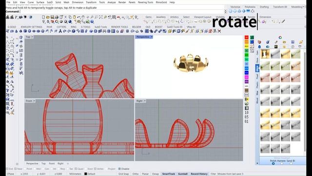Toggle the Vertex osnap checkbox
This screenshot has width=312, height=176.
click(95, 169)
